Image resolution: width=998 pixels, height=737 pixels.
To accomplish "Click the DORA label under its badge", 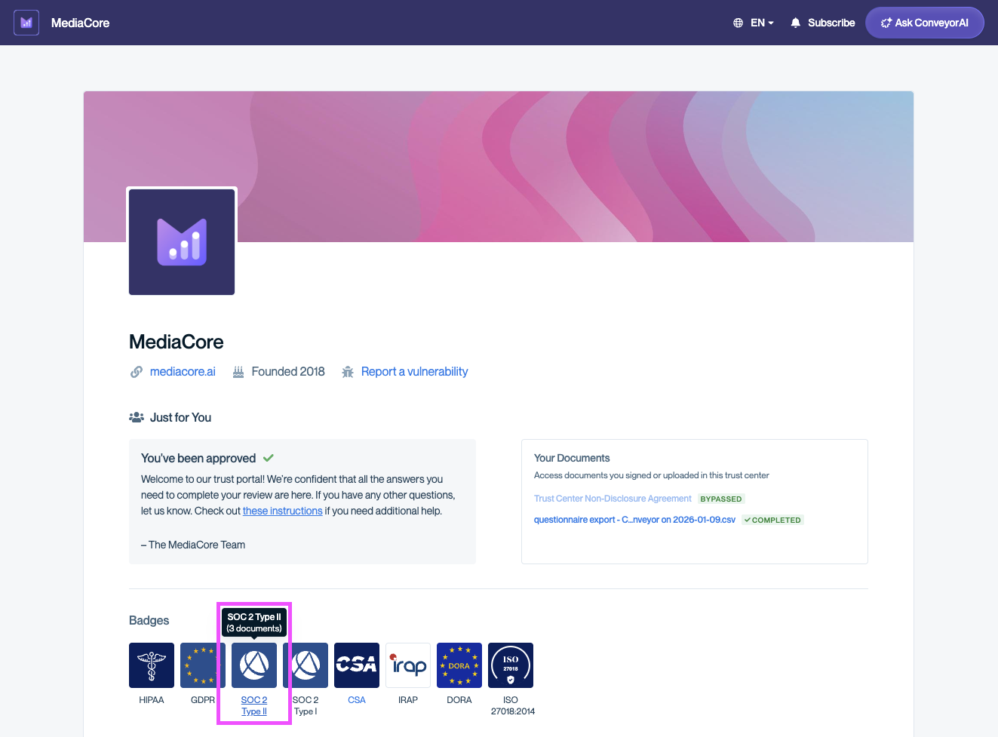I will pos(459,700).
